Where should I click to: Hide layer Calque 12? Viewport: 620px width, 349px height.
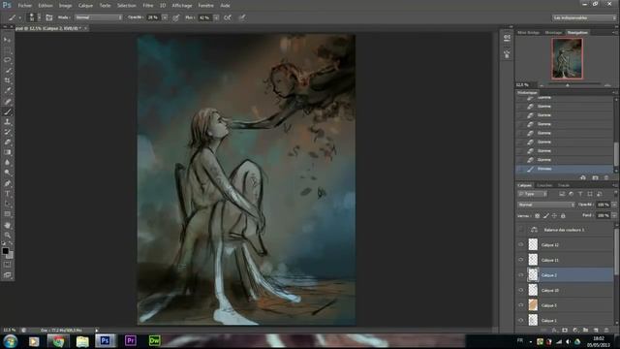521,244
